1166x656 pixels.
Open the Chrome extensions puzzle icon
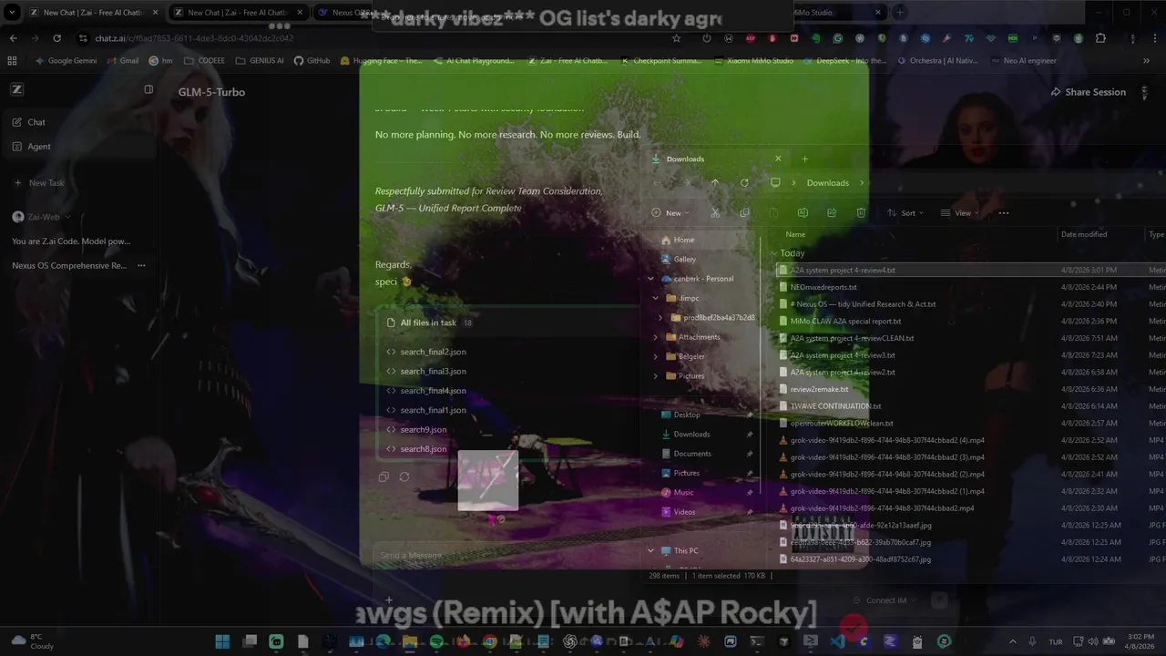tap(1100, 38)
